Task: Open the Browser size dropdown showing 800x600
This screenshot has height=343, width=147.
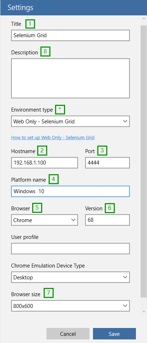Action: pos(70,306)
